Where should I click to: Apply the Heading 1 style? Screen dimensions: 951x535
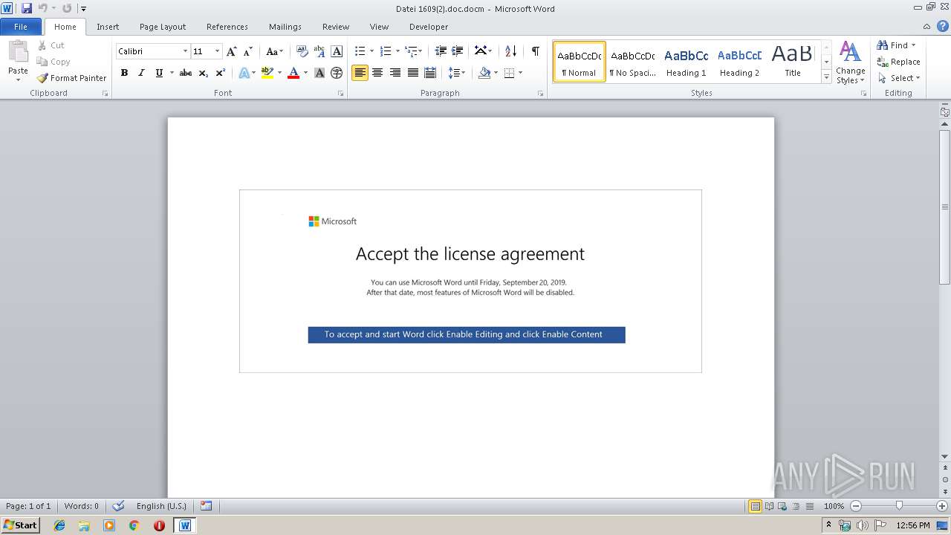coord(686,62)
